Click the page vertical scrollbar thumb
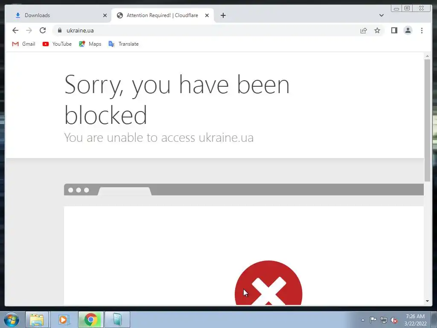This screenshot has width=437, height=328. click(x=427, y=120)
